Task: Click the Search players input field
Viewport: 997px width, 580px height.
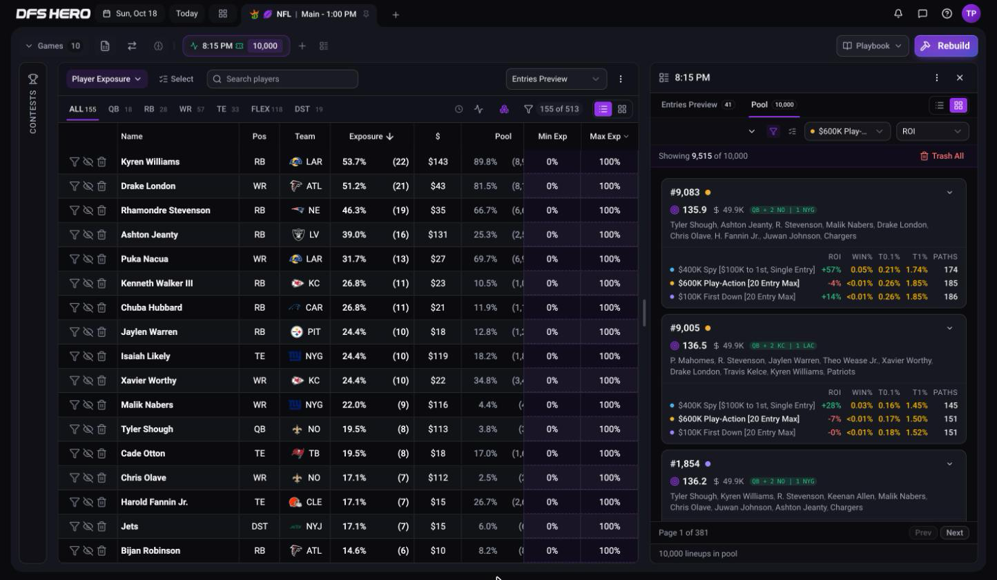Action: (x=282, y=79)
